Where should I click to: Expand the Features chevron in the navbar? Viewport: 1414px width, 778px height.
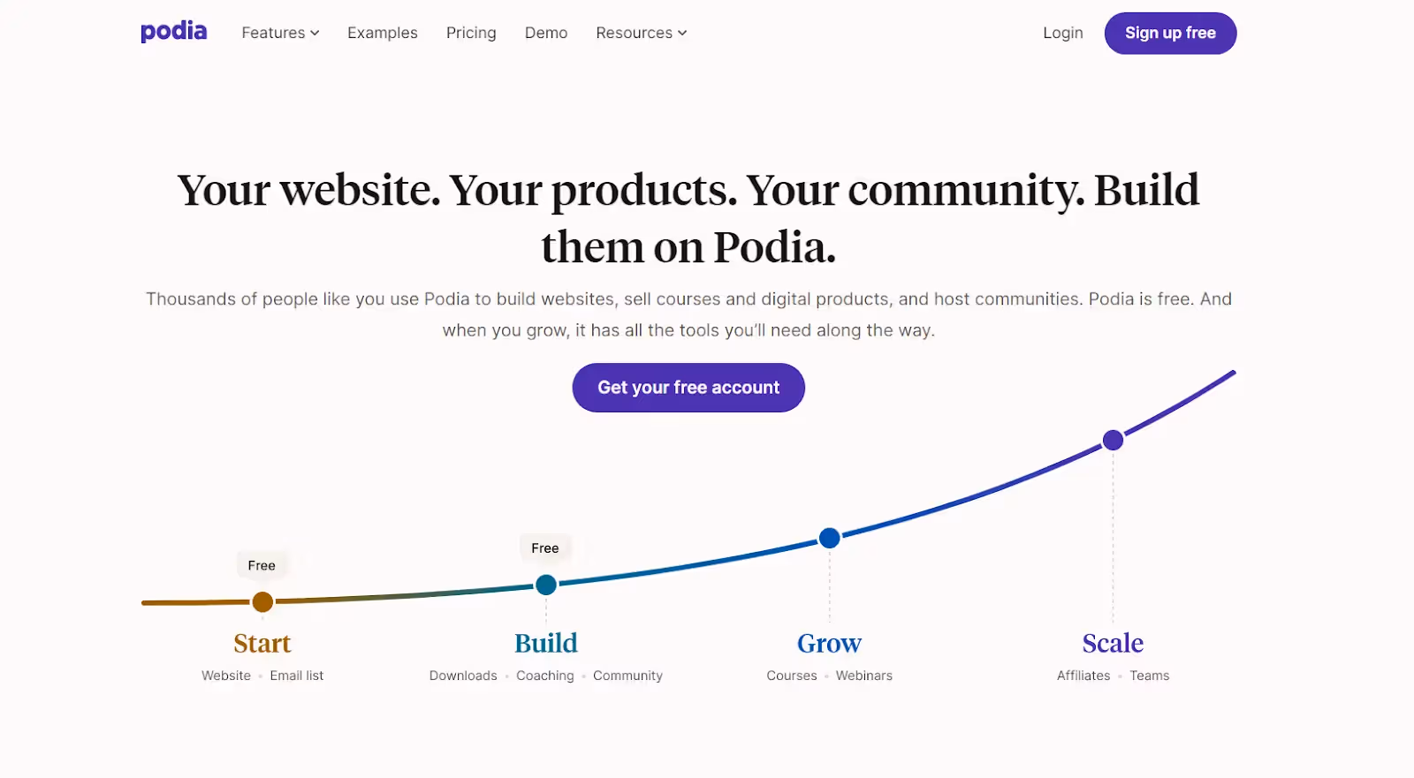click(x=315, y=33)
